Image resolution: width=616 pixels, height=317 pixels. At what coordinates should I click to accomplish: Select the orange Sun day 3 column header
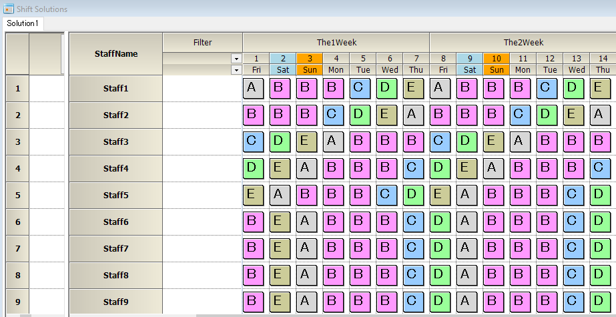[x=310, y=64]
